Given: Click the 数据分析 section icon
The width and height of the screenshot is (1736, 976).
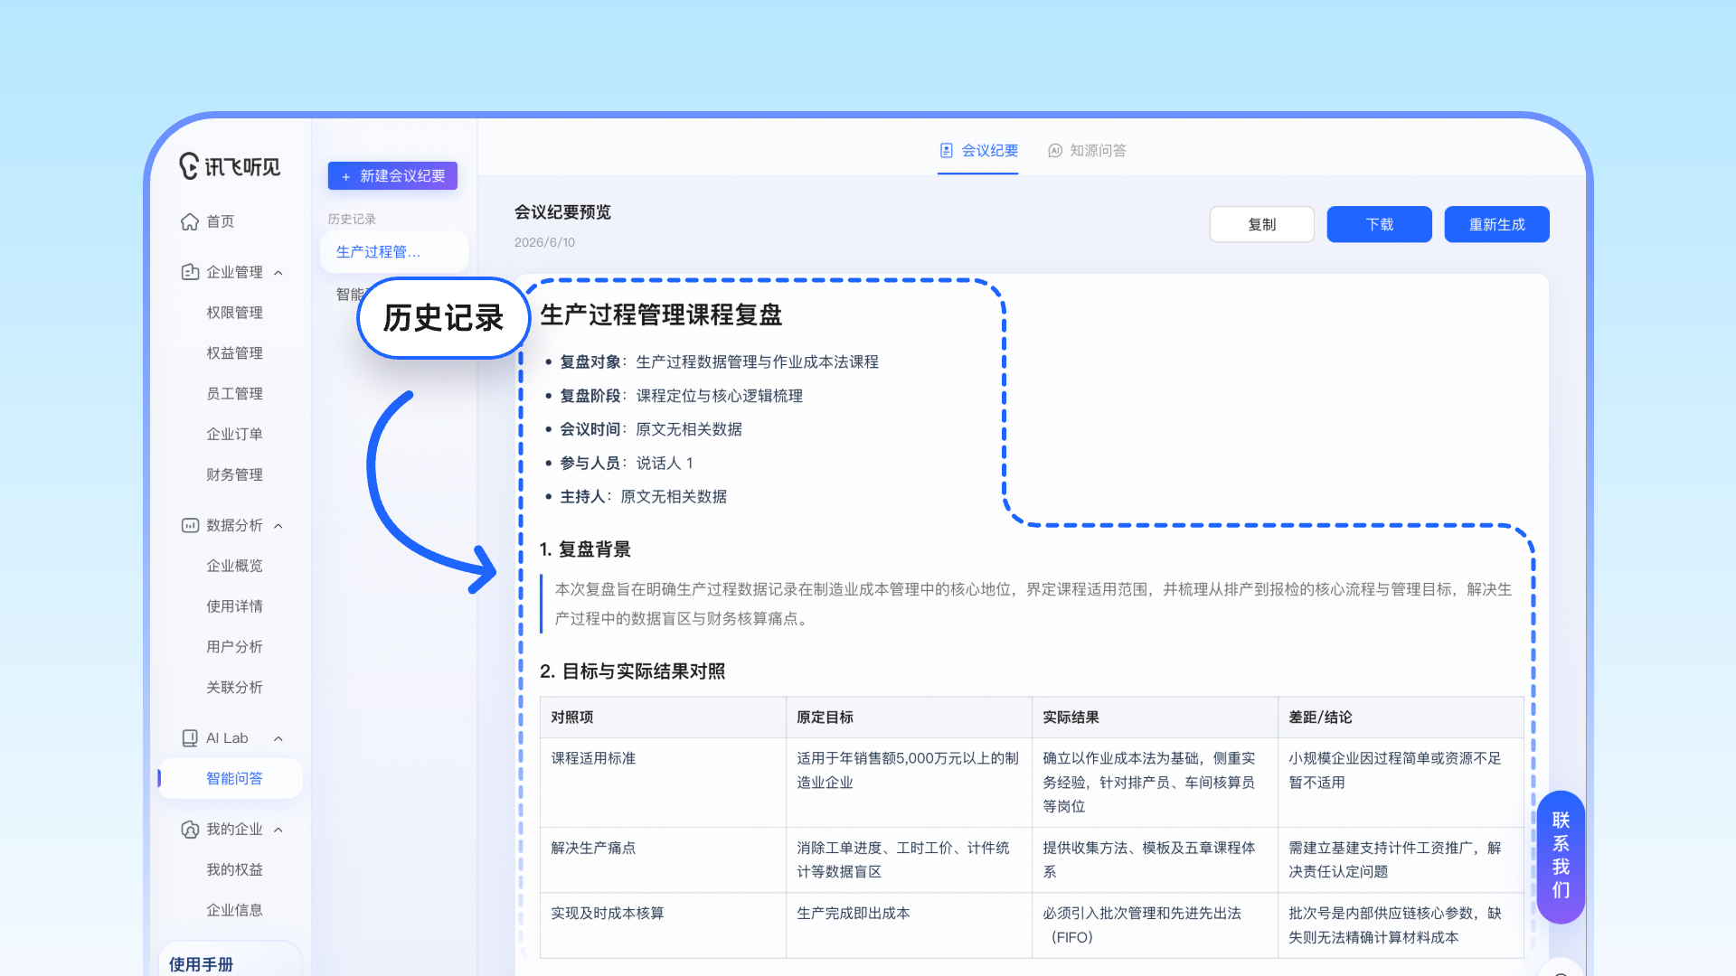Looking at the screenshot, I should pos(190,525).
